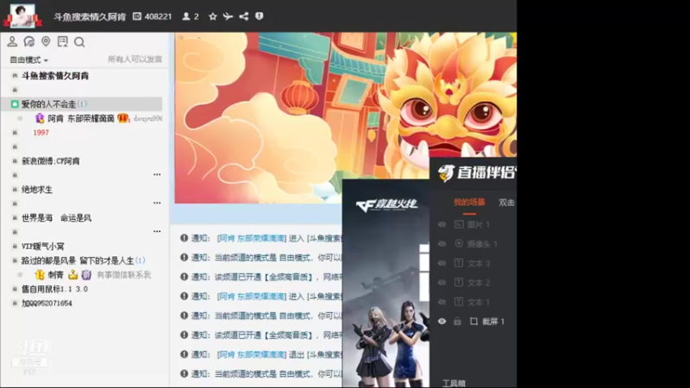Toggle the lock on 截屏 1 source
This screenshot has height=388, width=690.
(458, 321)
